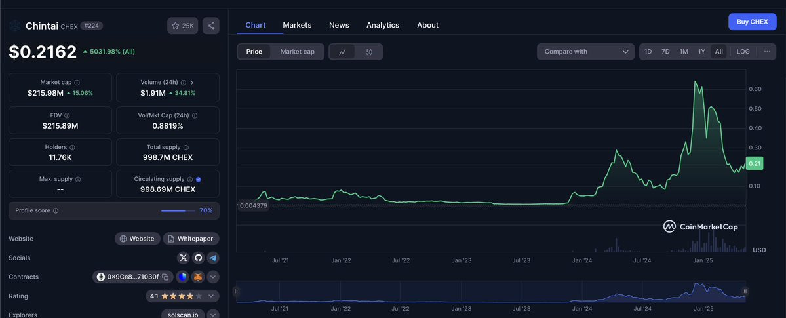Image resolution: width=786 pixels, height=318 pixels.
Task: Click the Total supply info icon
Action: pyautogui.click(x=186, y=148)
